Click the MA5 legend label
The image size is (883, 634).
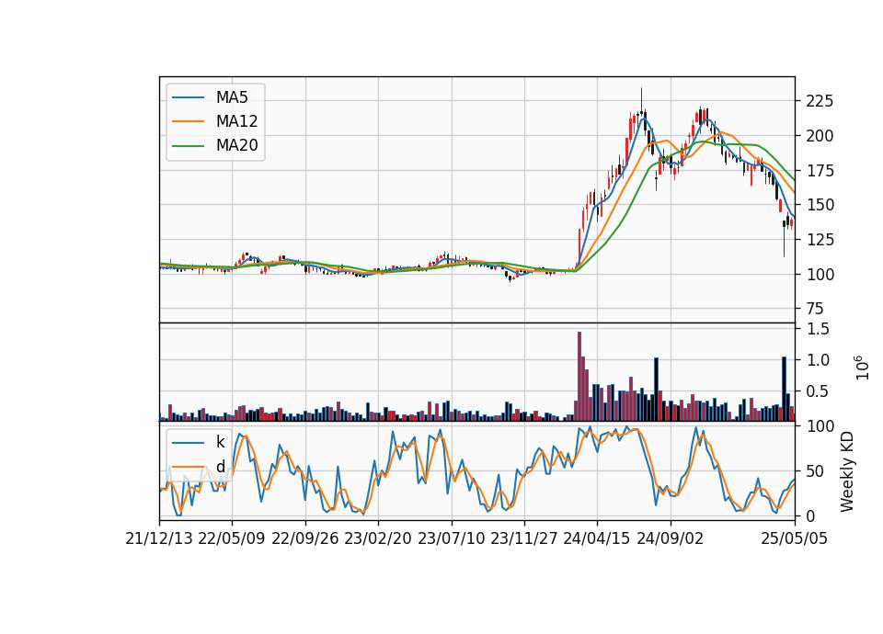tap(232, 97)
